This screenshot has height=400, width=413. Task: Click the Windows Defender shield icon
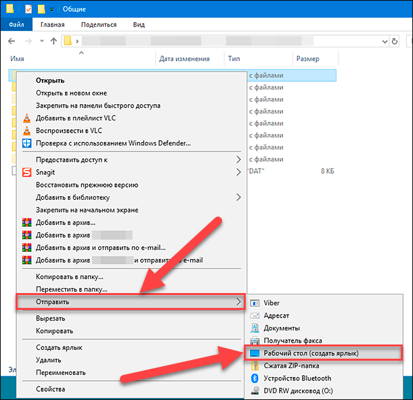[x=26, y=143]
